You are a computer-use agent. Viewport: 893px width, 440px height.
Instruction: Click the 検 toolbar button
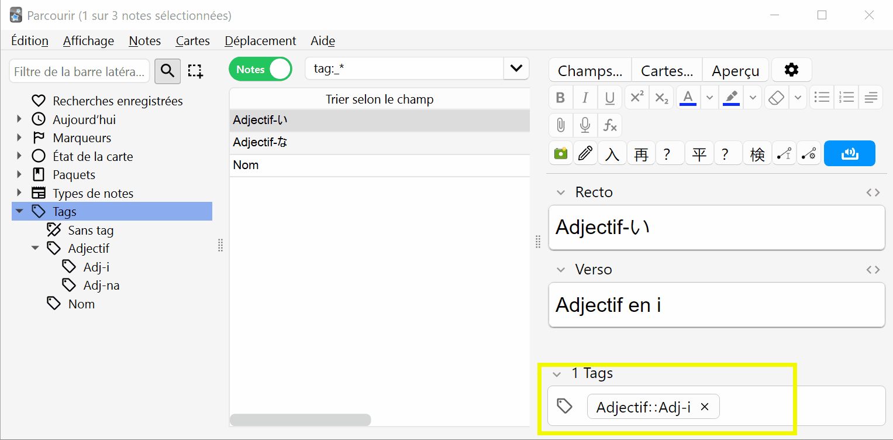tap(757, 153)
